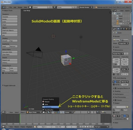
Task: Open the No Sync dropdown
Action: tap(102, 127)
